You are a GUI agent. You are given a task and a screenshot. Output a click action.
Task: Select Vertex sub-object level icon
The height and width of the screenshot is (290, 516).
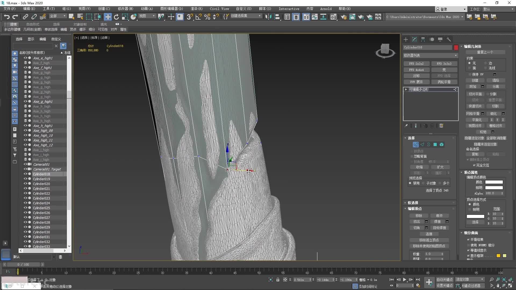pyautogui.click(x=416, y=145)
